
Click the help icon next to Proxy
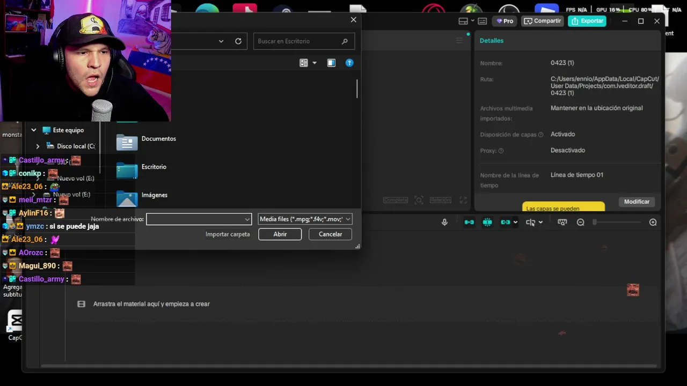(x=501, y=151)
